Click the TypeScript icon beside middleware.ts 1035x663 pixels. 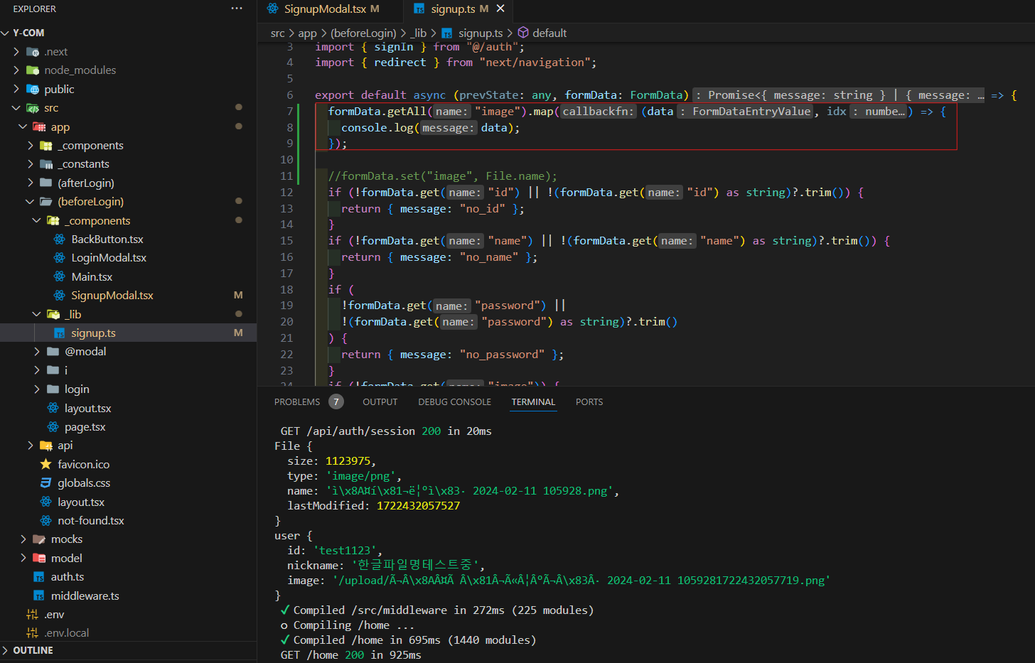point(40,596)
